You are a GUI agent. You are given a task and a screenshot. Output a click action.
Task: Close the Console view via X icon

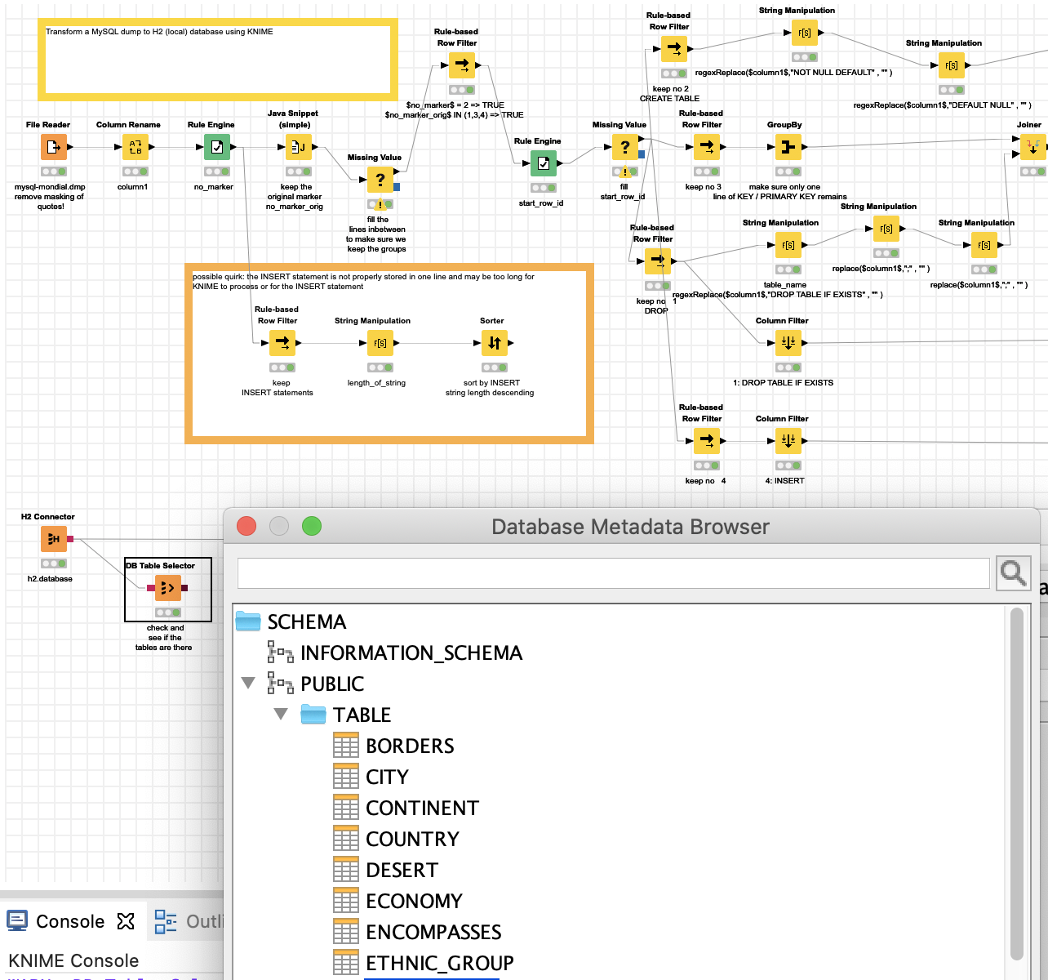126,921
